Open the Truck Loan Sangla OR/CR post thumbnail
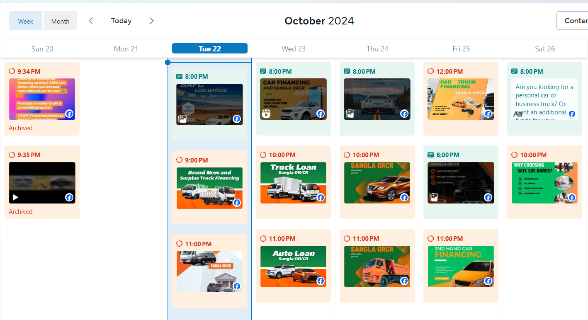The image size is (588, 320). (294, 183)
